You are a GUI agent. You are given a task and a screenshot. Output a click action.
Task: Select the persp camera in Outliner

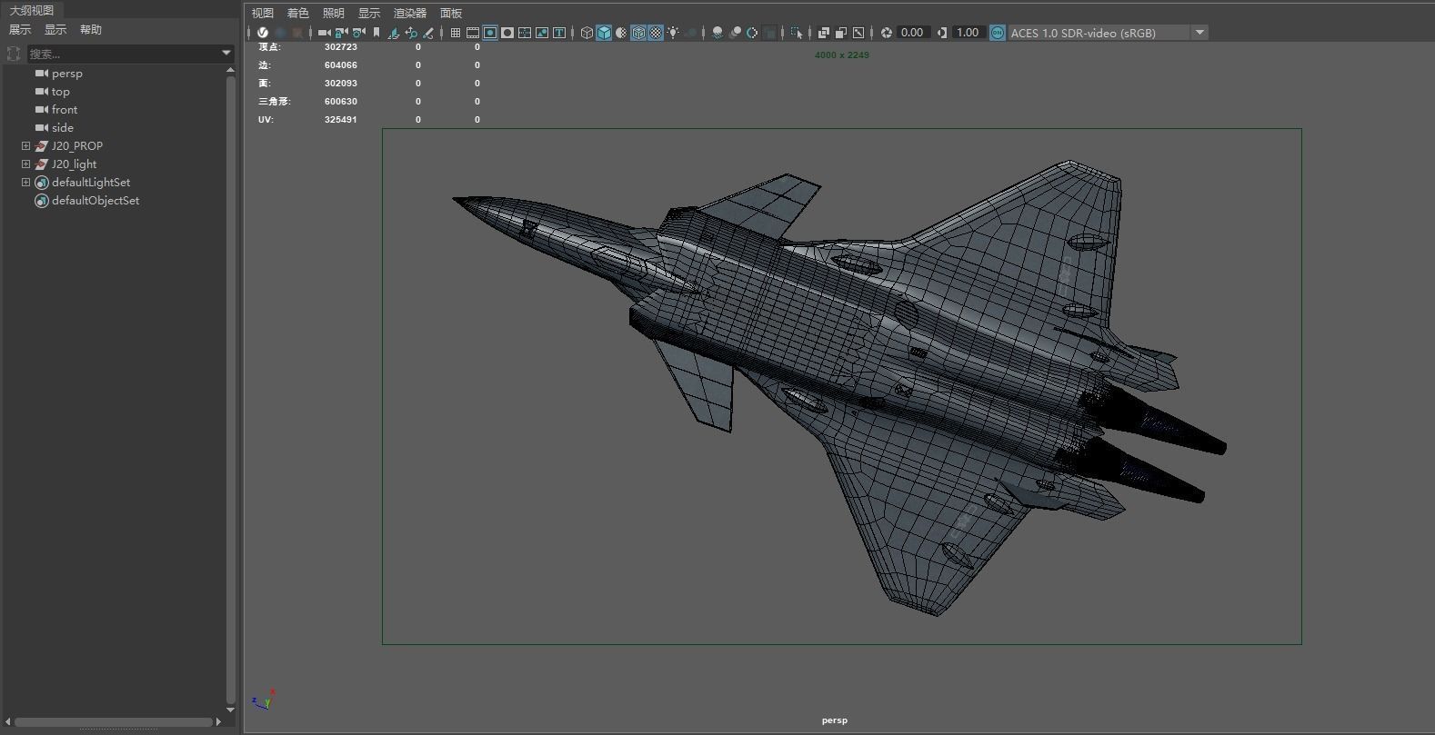coord(67,74)
